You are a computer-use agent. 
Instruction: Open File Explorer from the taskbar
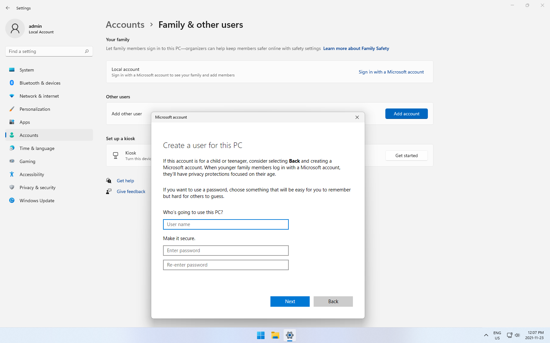coord(275,335)
